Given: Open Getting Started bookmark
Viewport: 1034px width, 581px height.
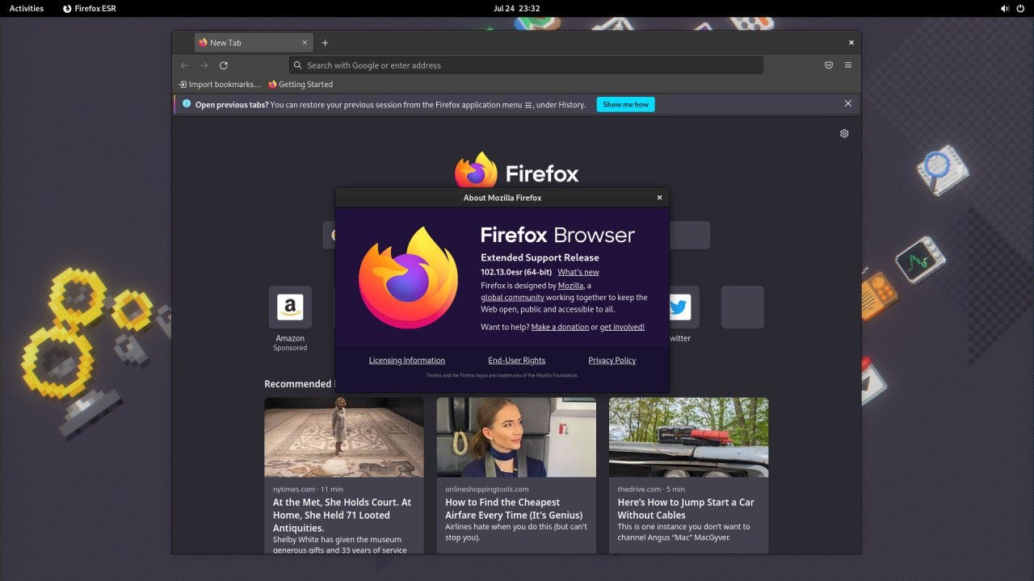Looking at the screenshot, I should (x=301, y=84).
